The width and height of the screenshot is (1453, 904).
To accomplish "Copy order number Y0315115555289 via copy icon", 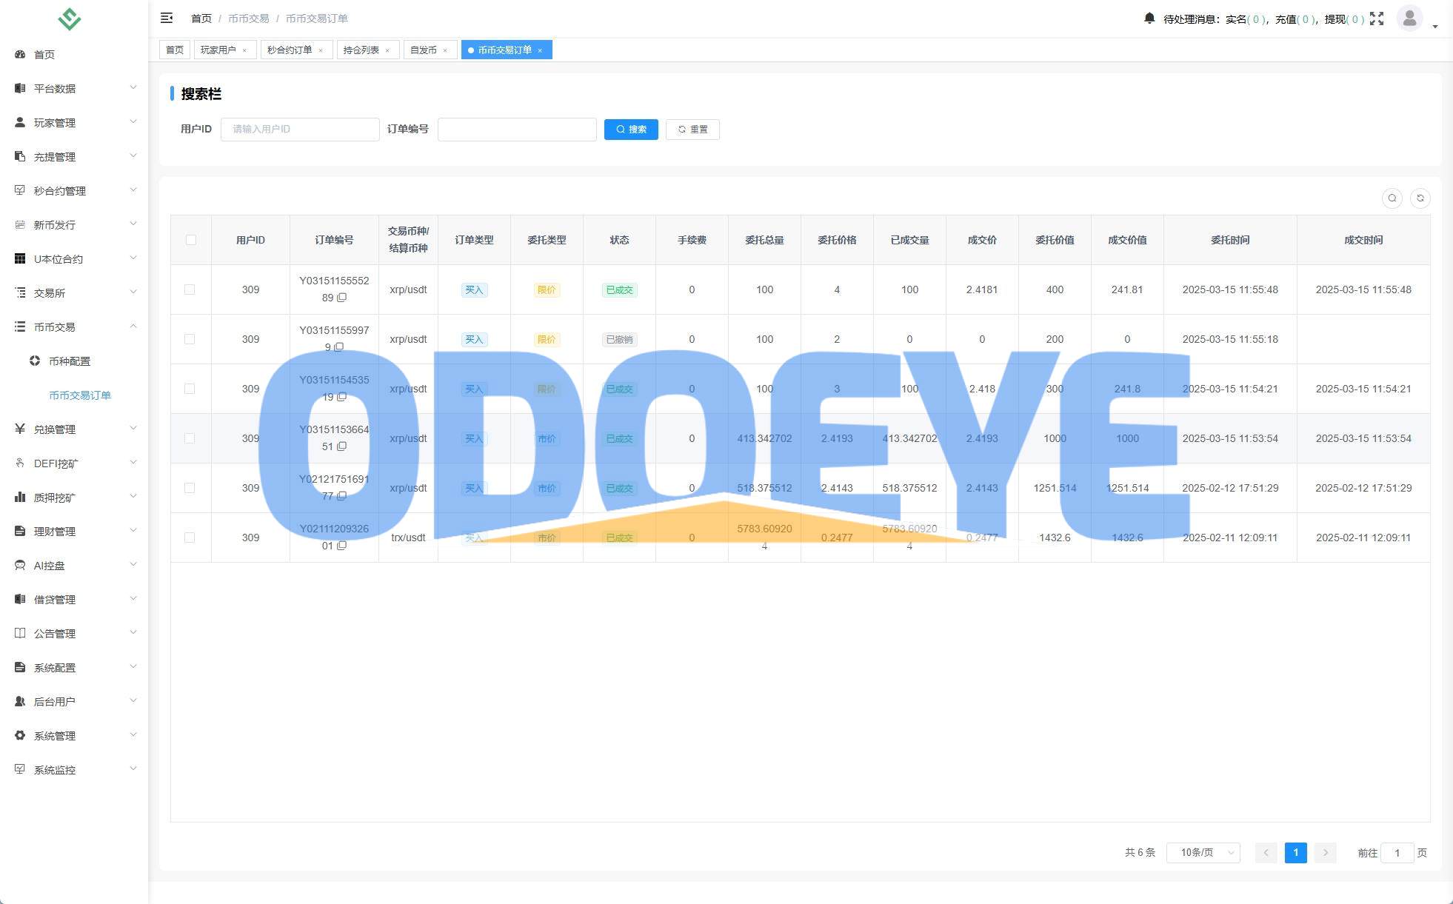I will tap(342, 298).
